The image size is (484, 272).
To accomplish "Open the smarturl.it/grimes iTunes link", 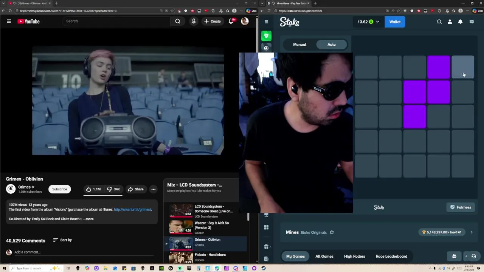I will (x=132, y=210).
